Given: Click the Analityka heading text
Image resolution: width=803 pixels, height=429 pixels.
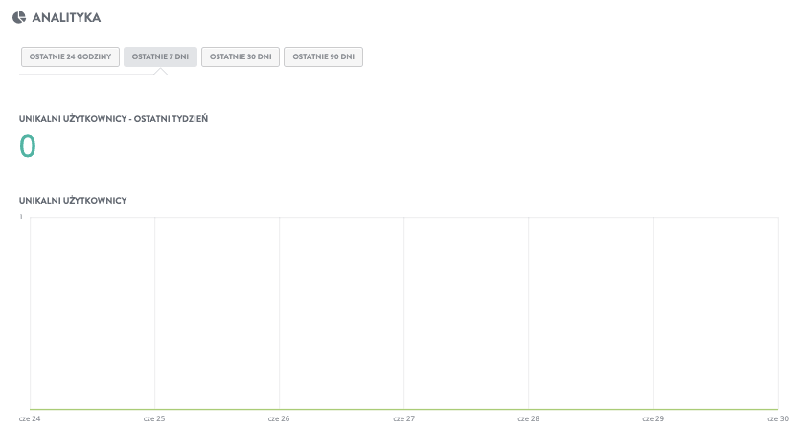Looking at the screenshot, I should click(66, 18).
